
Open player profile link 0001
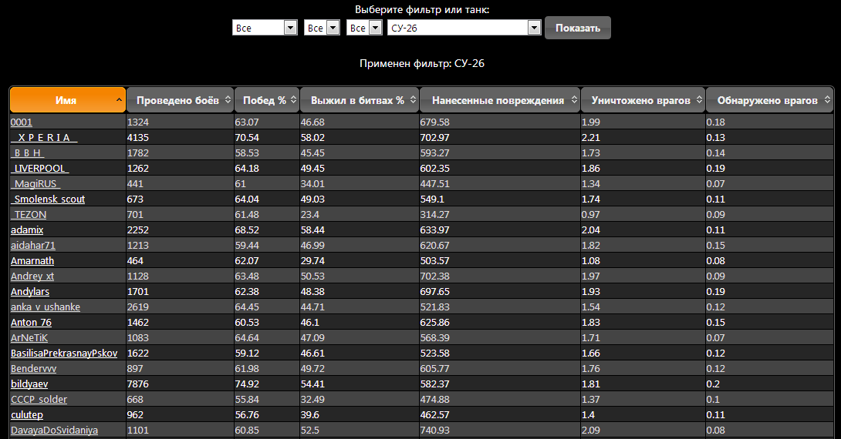point(22,122)
